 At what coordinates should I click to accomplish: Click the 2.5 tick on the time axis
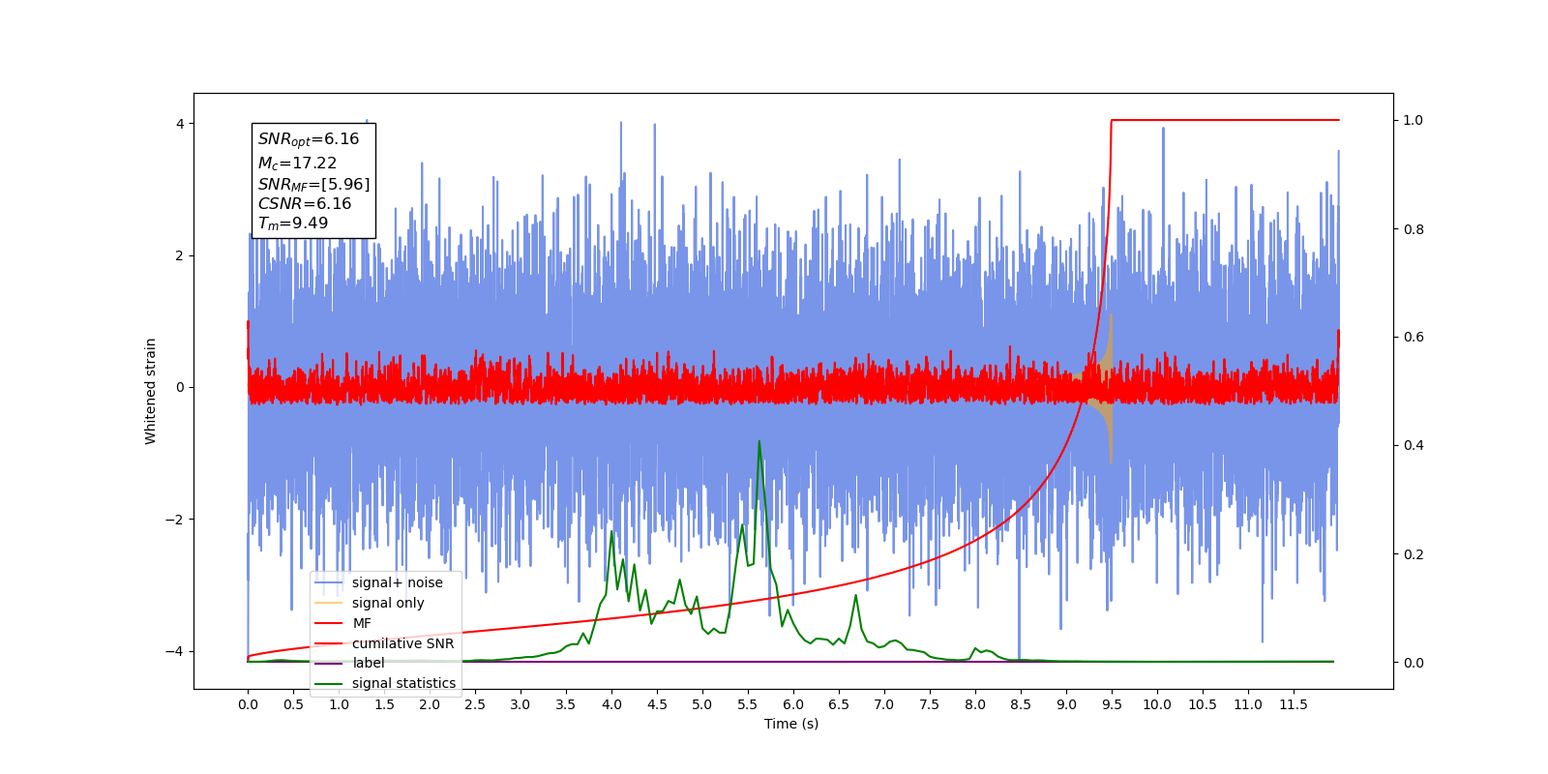475,704
